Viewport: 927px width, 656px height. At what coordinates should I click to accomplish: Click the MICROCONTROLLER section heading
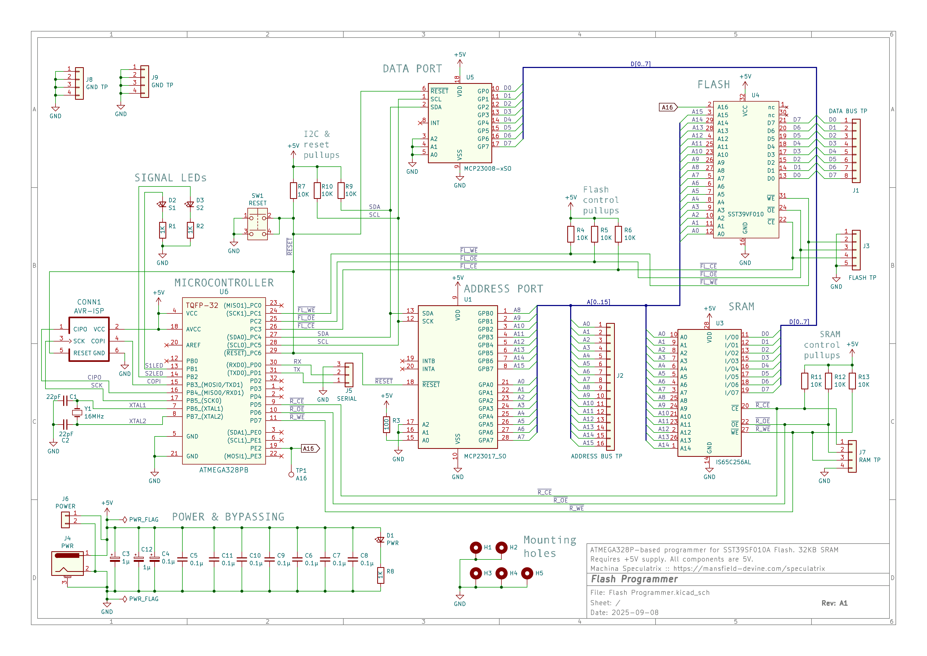pos(224,283)
